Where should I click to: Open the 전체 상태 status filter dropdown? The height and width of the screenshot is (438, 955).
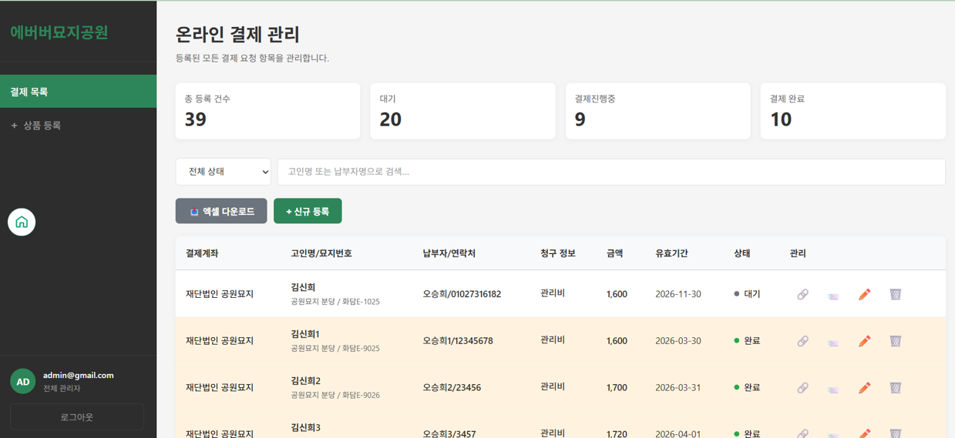pos(223,172)
